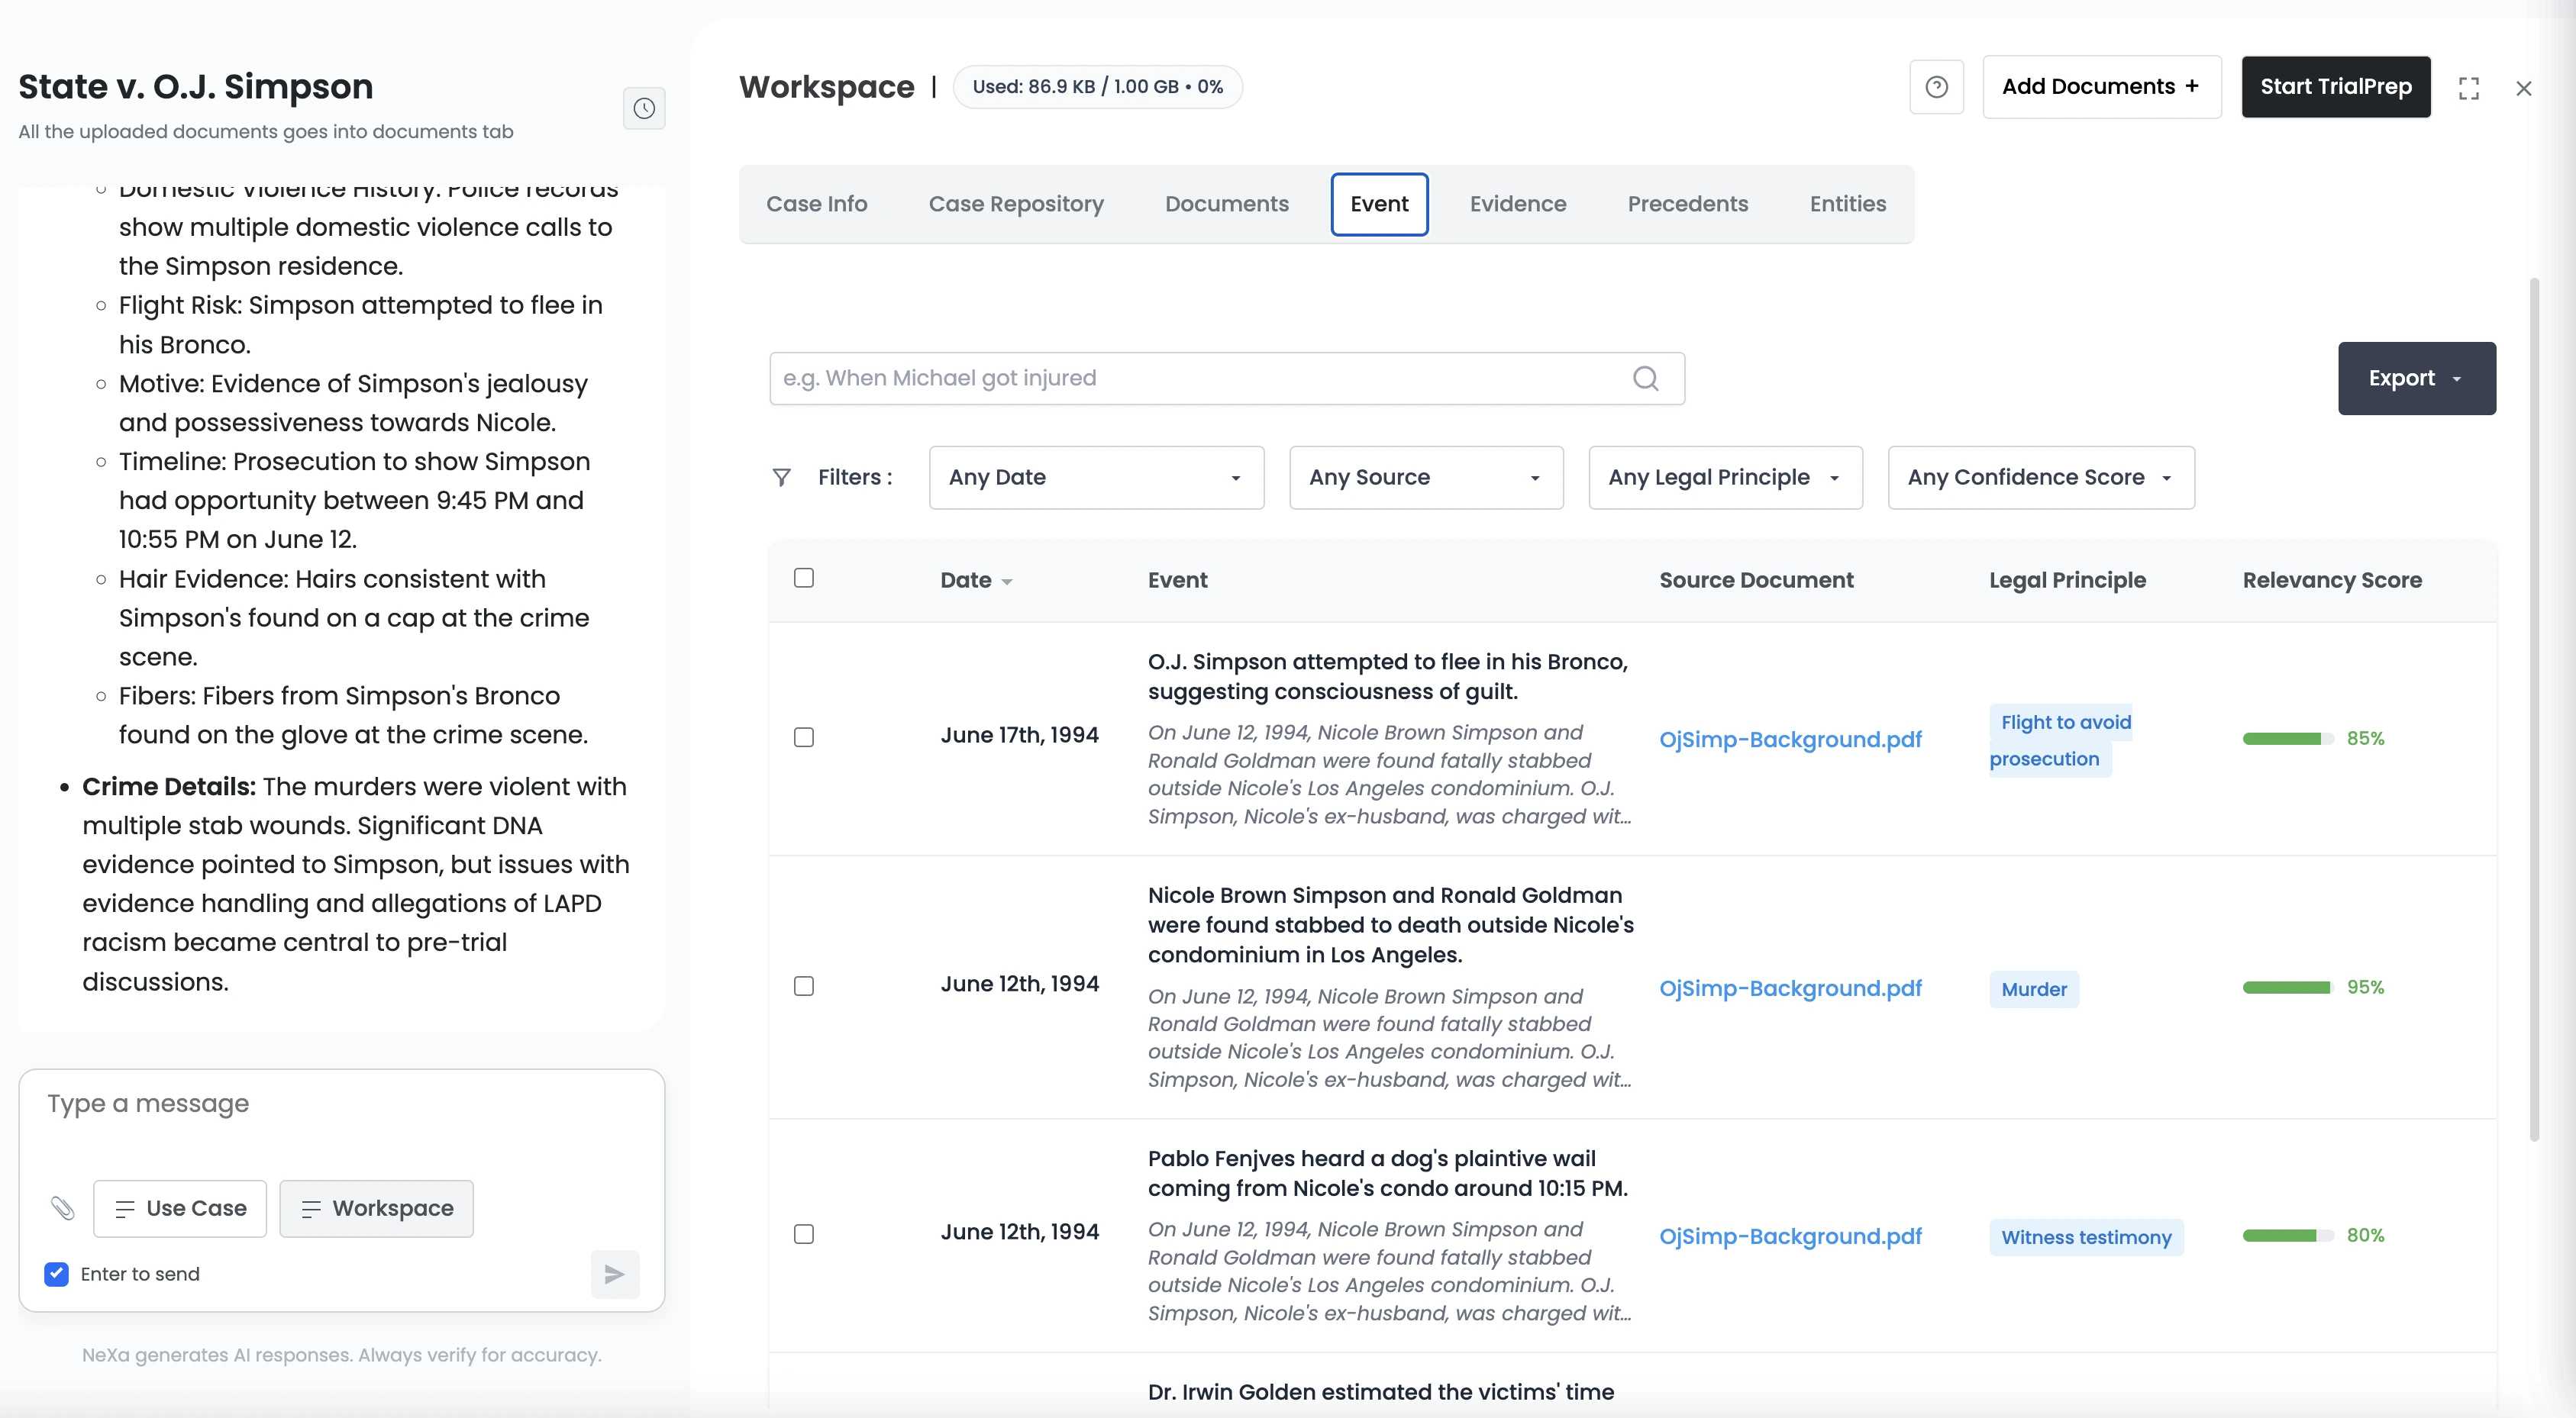
Task: Open the Case Repository tab
Action: tap(1015, 204)
